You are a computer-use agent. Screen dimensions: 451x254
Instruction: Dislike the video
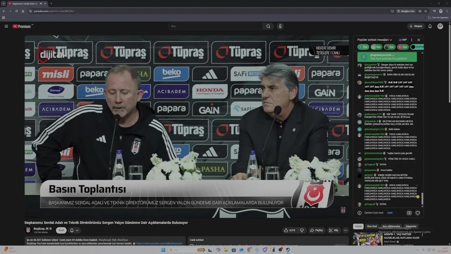[302, 230]
